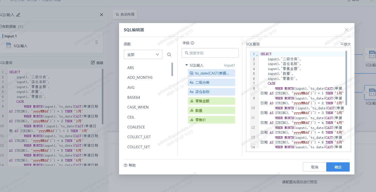
Task: Click the drag handle icon of input 1
Action: coord(96,42)
